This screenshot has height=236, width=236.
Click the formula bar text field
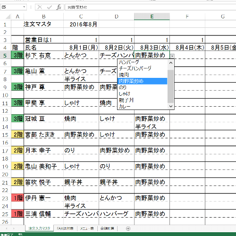[150, 7]
